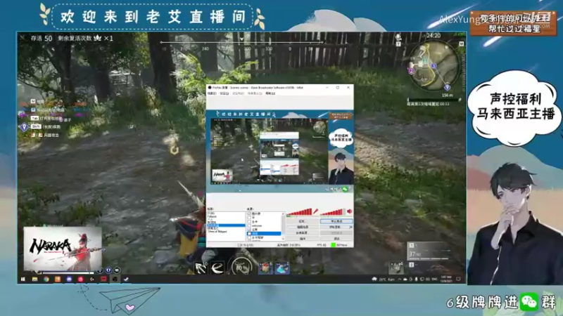Open the Discord icon on the taskbar

tap(69, 279)
